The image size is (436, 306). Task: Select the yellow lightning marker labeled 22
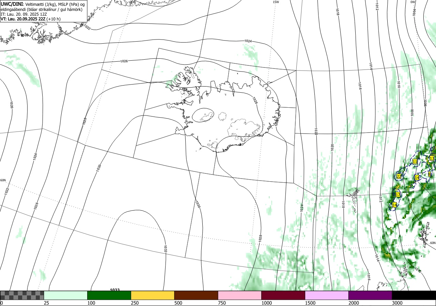399,176
